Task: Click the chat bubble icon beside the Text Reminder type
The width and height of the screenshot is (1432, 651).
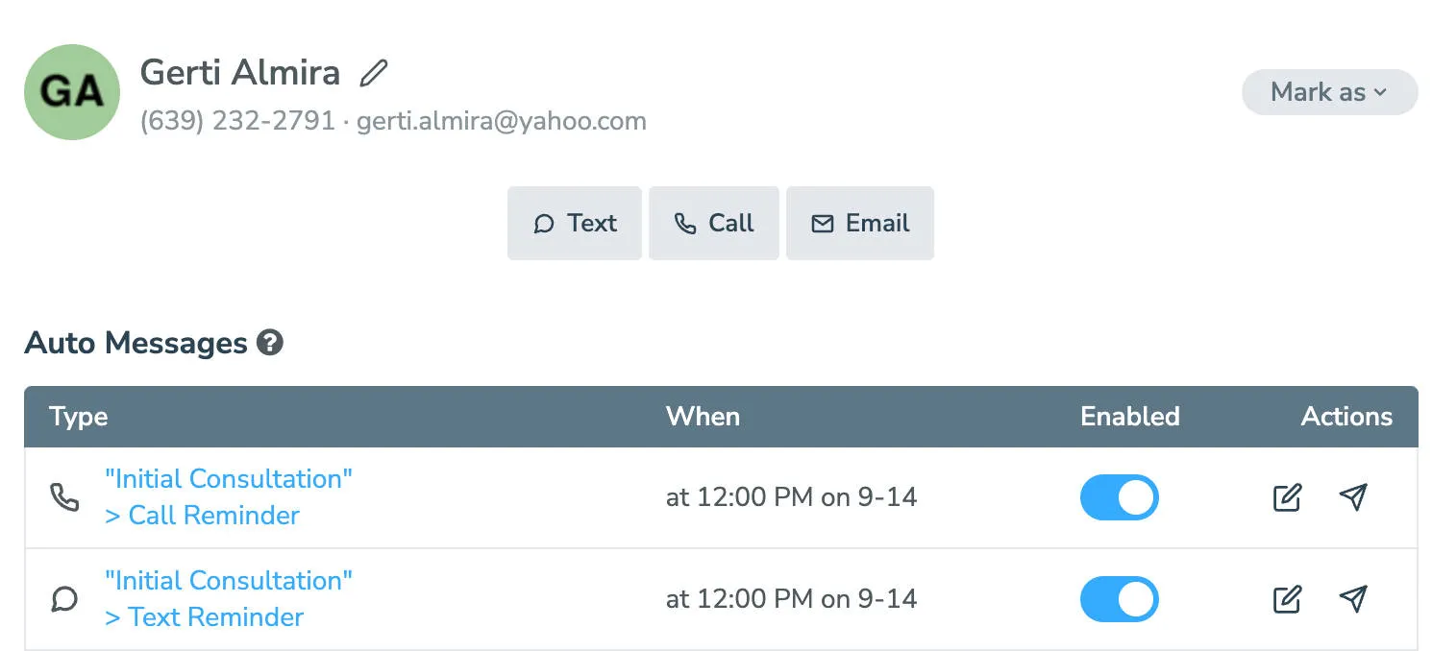Action: [64, 599]
